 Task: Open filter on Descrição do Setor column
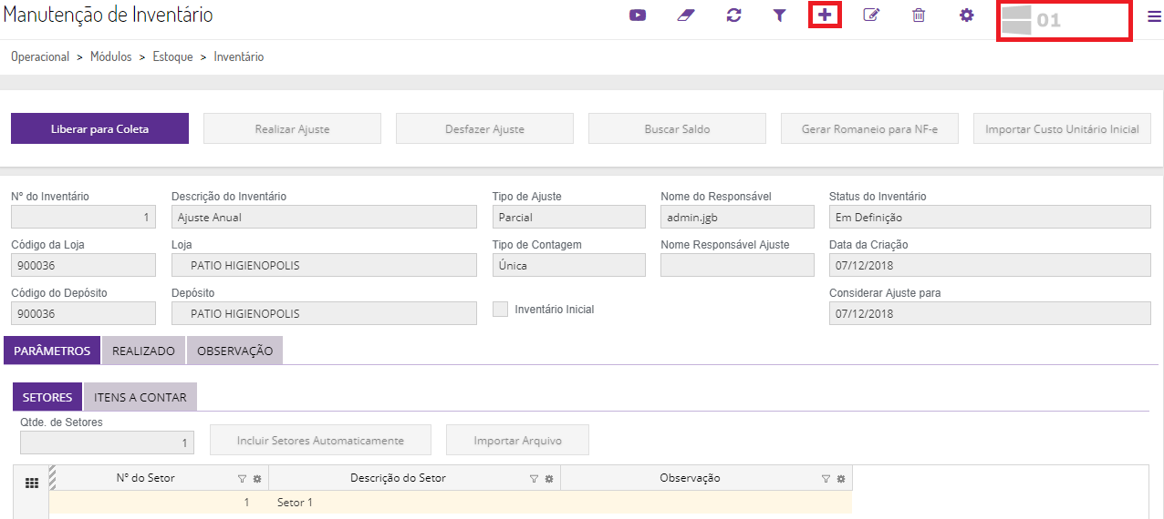tap(534, 479)
